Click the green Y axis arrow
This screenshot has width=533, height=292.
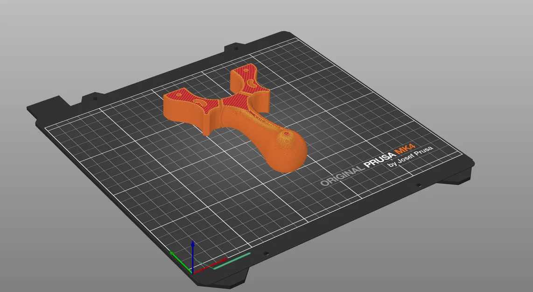point(181,262)
